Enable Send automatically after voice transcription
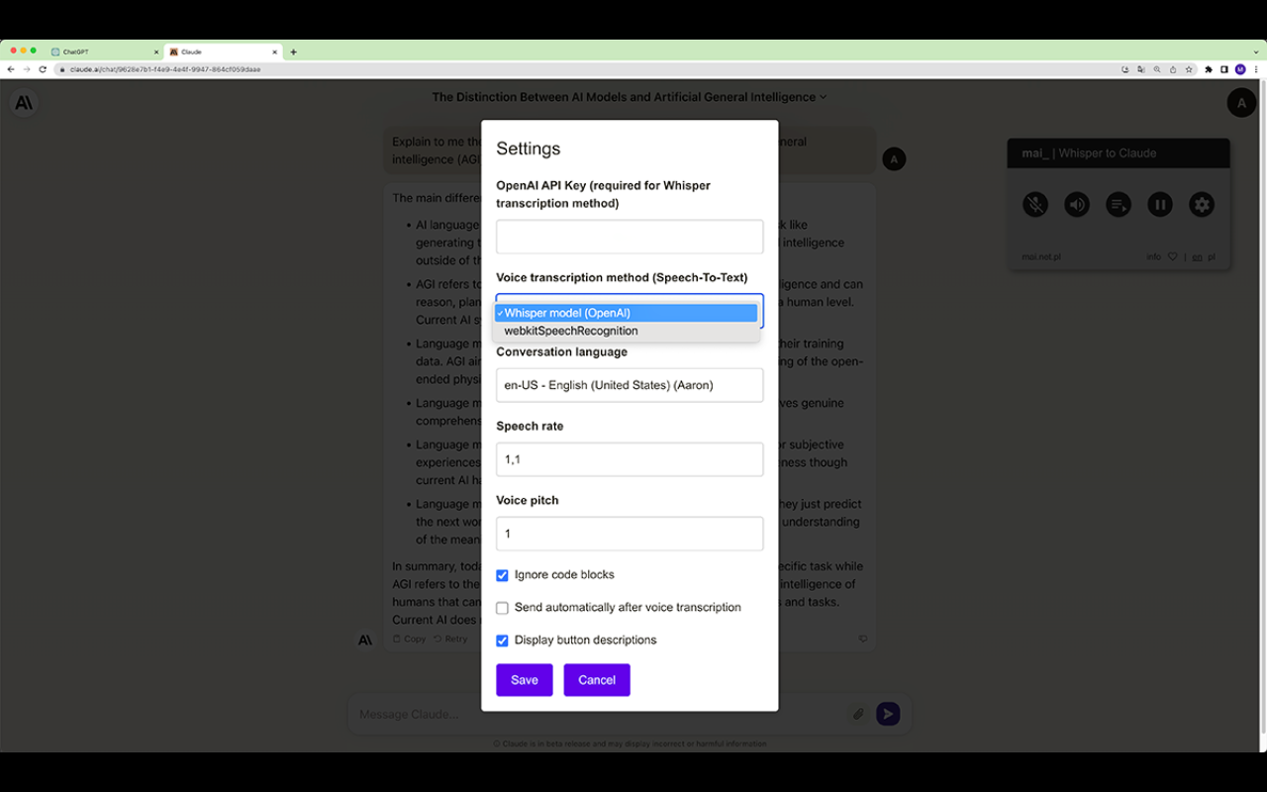Image resolution: width=1267 pixels, height=792 pixels. point(502,608)
